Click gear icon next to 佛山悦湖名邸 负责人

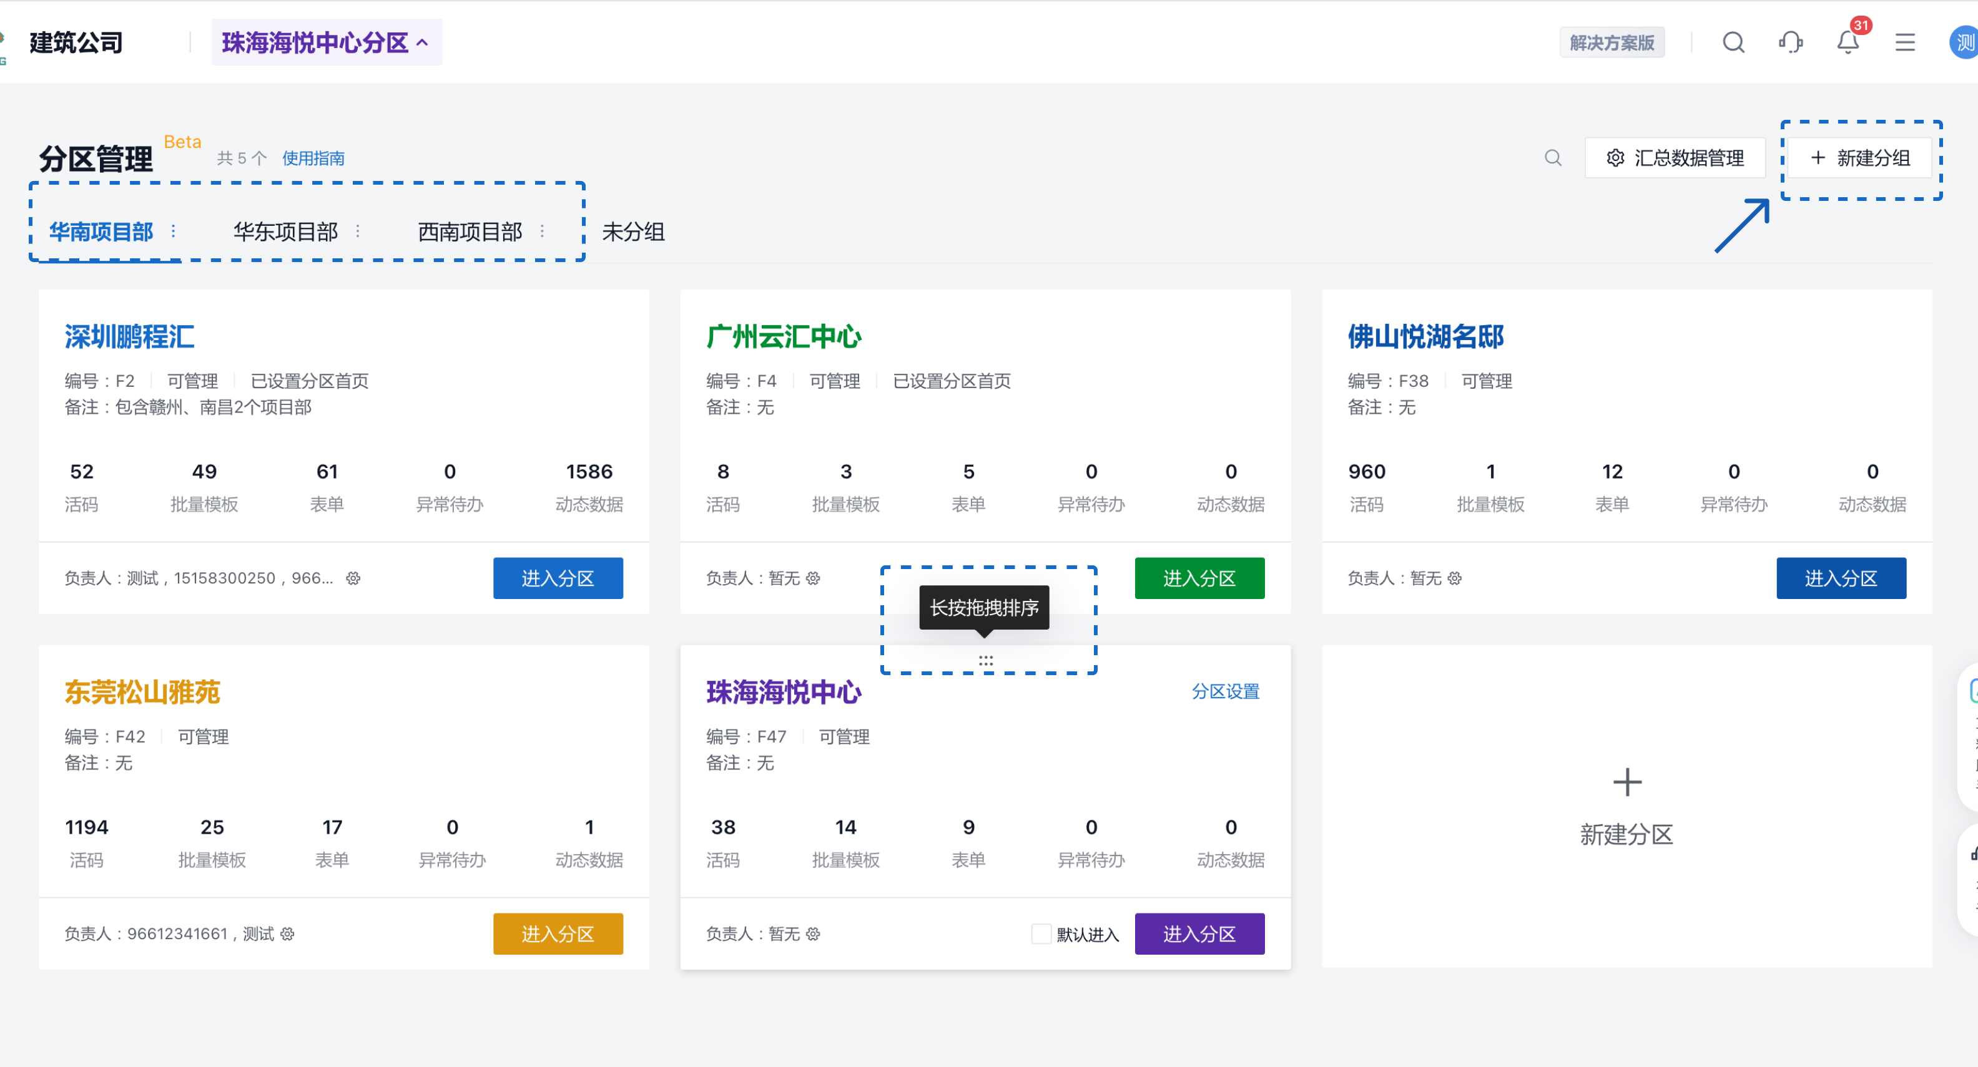pyautogui.click(x=1454, y=578)
